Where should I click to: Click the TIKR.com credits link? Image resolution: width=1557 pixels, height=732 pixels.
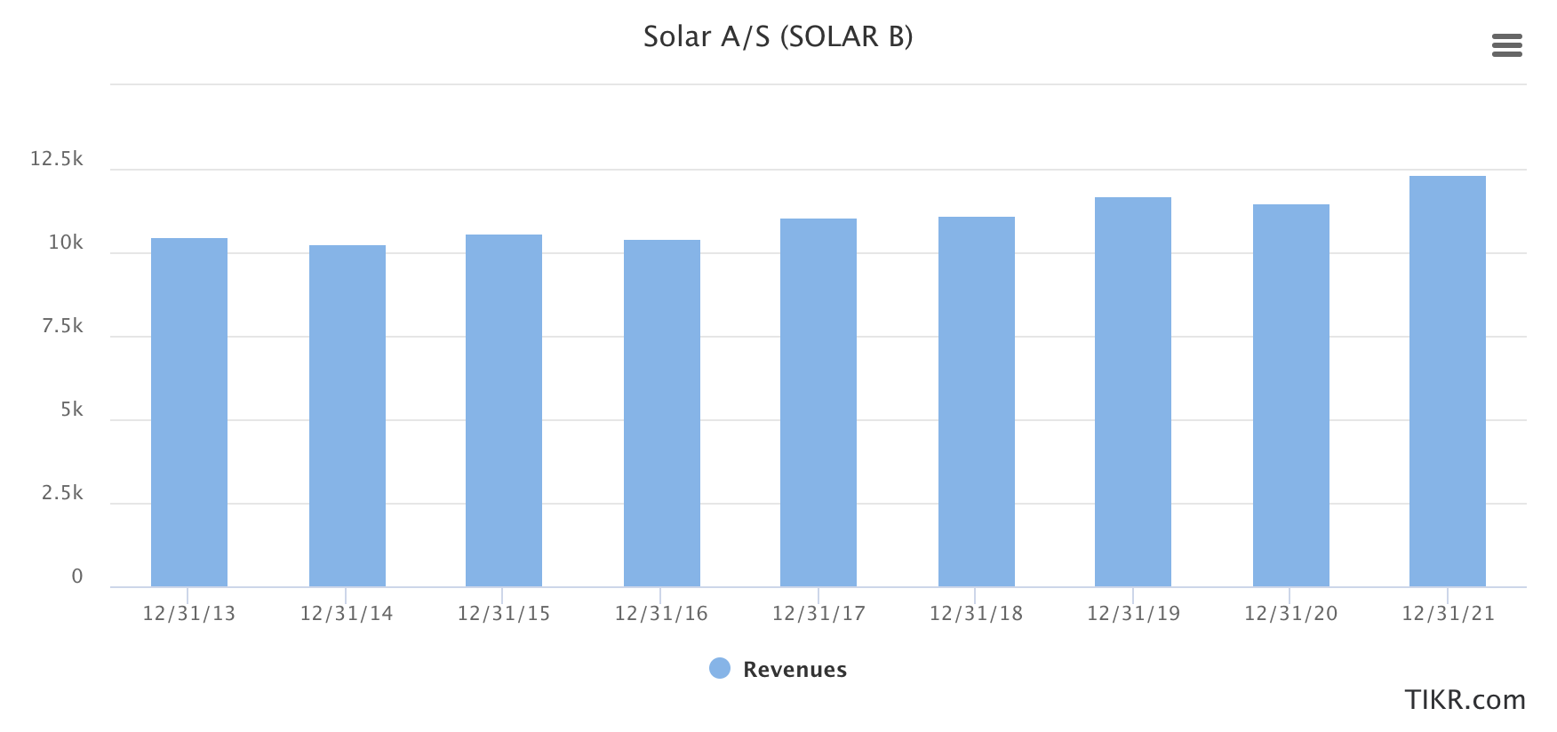pos(1465,700)
